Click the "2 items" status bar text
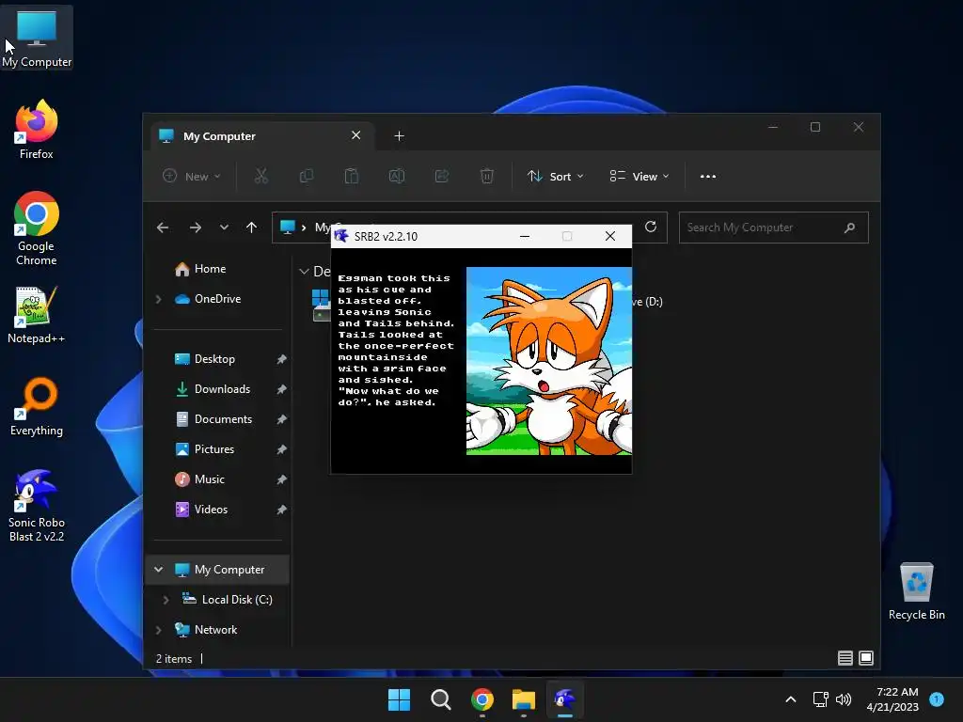The width and height of the screenshot is (963, 722). [174, 659]
